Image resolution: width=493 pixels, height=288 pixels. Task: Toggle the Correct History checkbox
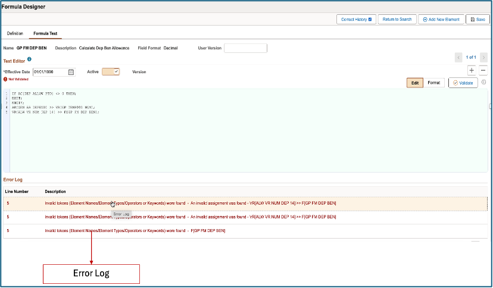coord(370,20)
